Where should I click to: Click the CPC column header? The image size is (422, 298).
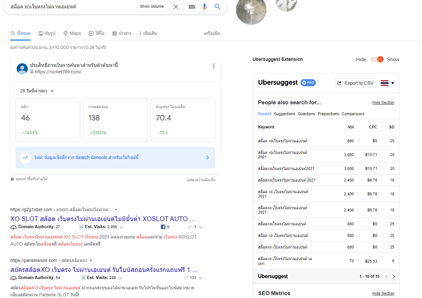click(373, 127)
